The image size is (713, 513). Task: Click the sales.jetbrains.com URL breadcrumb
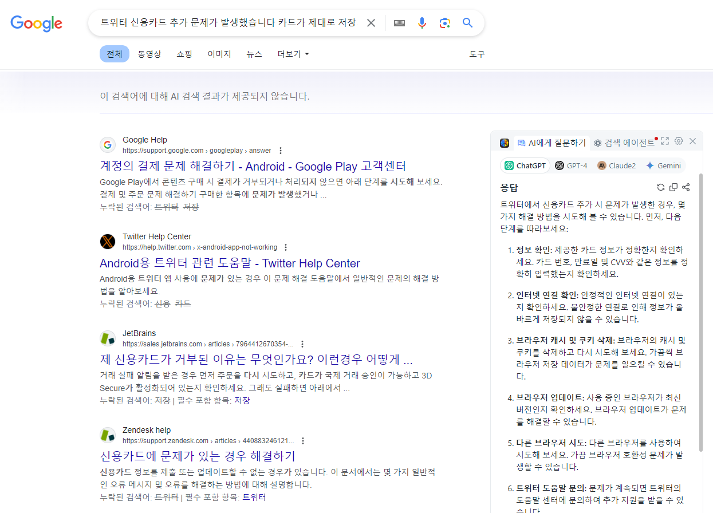tap(208, 344)
